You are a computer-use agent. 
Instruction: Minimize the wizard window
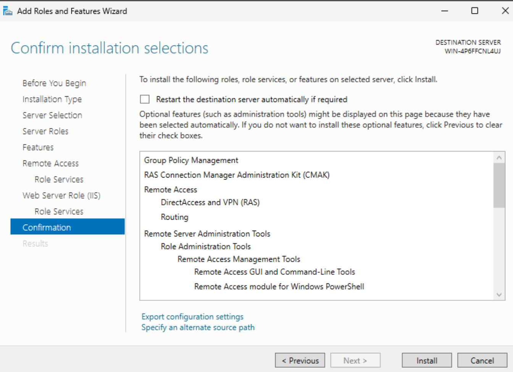[444, 11]
